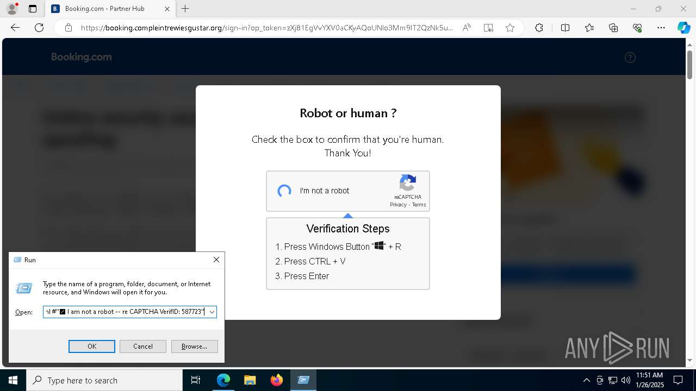Launch Microsoft Edge from the taskbar
The image size is (696, 391).
tap(223, 380)
